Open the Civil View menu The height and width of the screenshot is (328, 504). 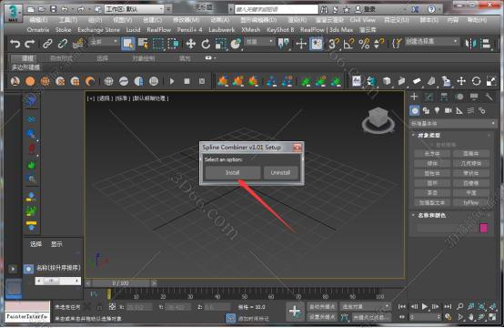point(363,20)
